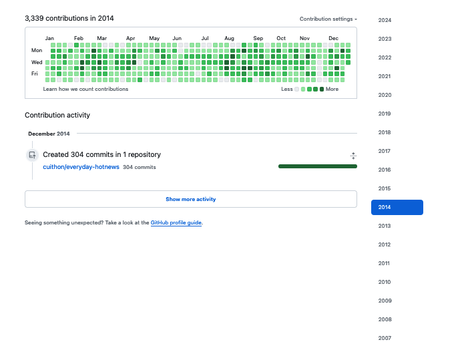
Task: Click the darkest green legend swatch
Action: [x=322, y=89]
